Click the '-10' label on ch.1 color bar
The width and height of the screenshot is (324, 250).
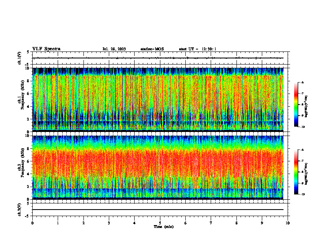[x=302, y=127]
